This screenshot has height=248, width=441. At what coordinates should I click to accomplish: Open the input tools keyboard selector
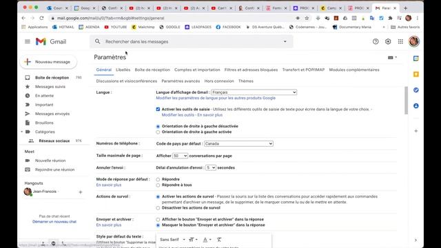pyautogui.click(x=392, y=57)
